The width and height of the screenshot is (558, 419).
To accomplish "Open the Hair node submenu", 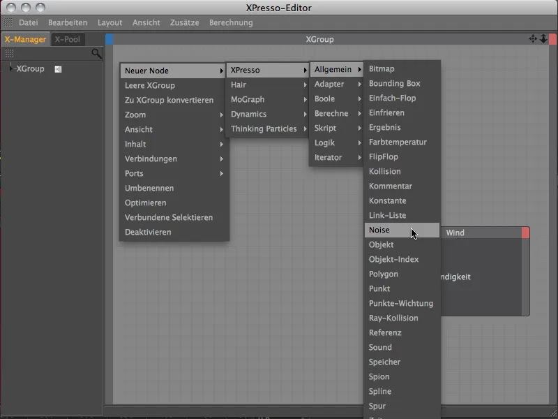I will point(268,84).
